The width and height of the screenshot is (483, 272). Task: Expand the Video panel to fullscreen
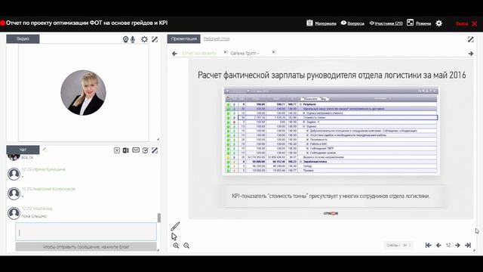(x=155, y=39)
